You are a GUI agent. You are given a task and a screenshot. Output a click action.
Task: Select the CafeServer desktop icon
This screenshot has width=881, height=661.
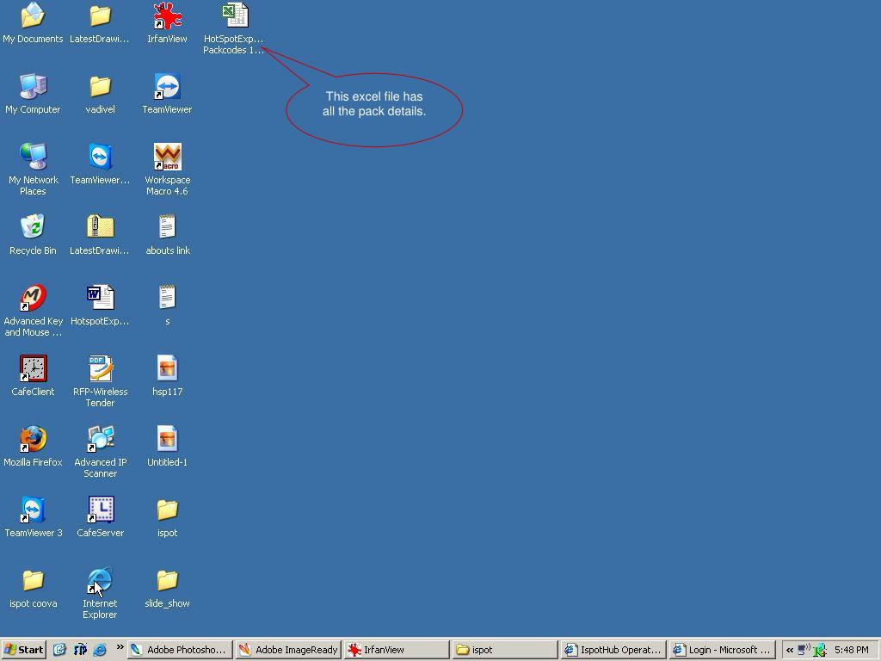pos(100,510)
